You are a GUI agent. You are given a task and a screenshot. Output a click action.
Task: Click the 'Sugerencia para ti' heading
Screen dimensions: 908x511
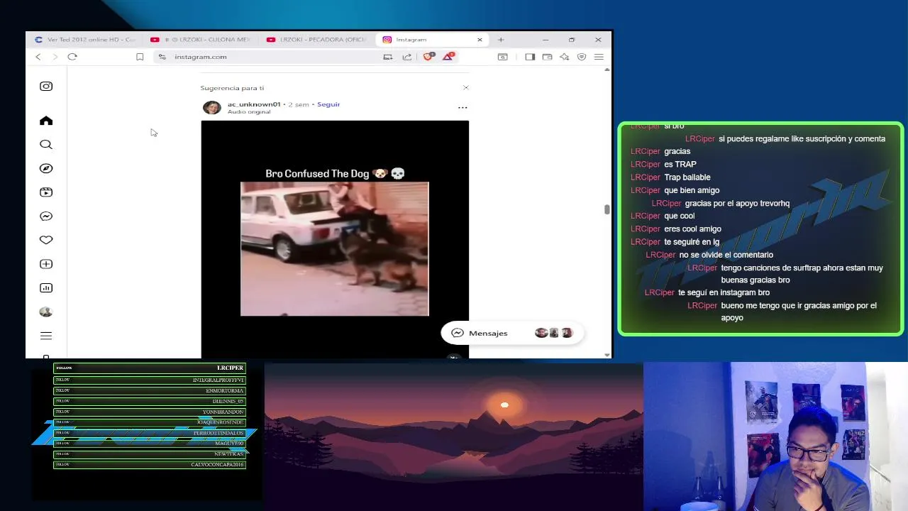coord(232,88)
